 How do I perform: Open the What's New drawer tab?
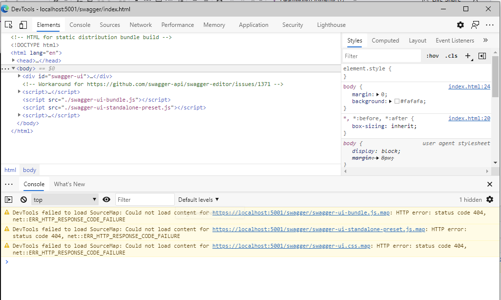click(x=69, y=184)
